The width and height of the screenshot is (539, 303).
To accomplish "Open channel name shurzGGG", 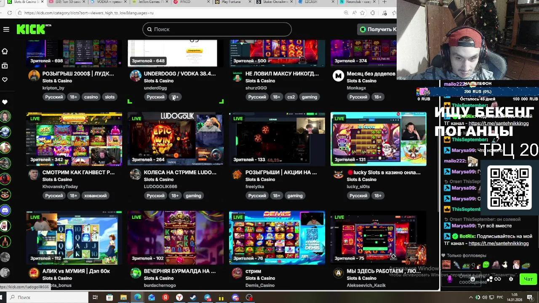I will coord(256,88).
